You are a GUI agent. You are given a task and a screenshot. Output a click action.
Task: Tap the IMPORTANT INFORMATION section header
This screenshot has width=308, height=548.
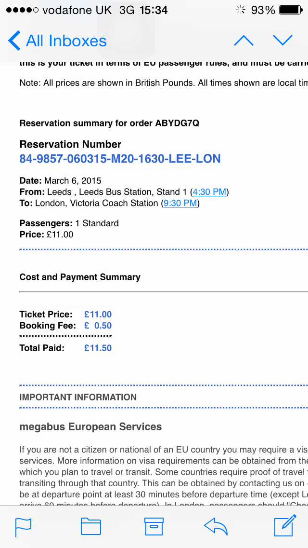(78, 397)
